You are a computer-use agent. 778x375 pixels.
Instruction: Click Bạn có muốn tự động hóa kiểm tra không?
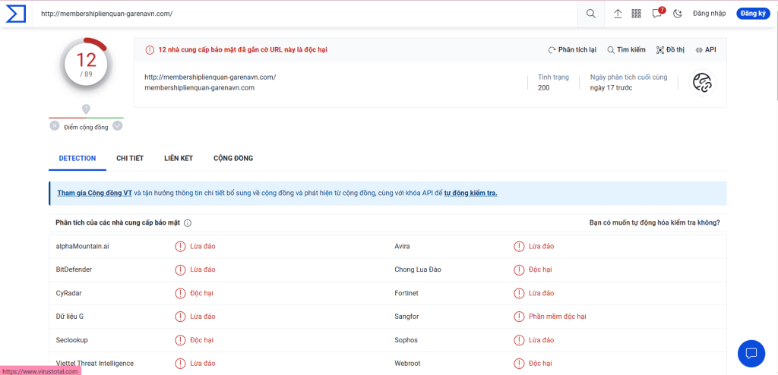click(x=654, y=222)
